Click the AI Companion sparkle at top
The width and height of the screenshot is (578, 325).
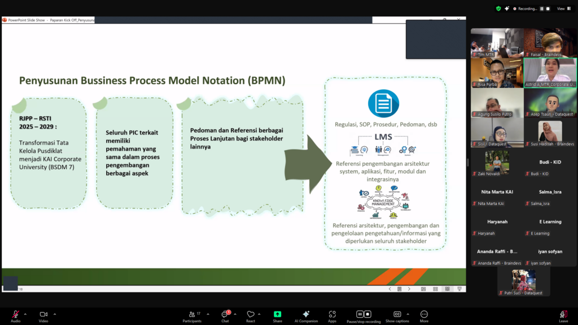[x=507, y=8]
